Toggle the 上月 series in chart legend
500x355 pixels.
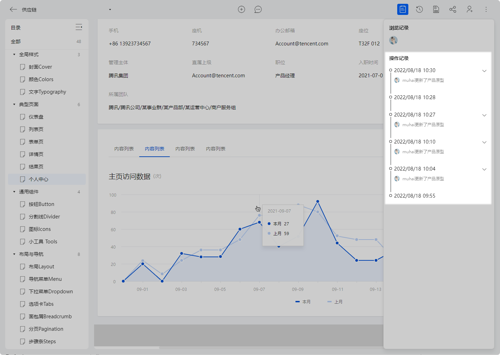click(335, 302)
